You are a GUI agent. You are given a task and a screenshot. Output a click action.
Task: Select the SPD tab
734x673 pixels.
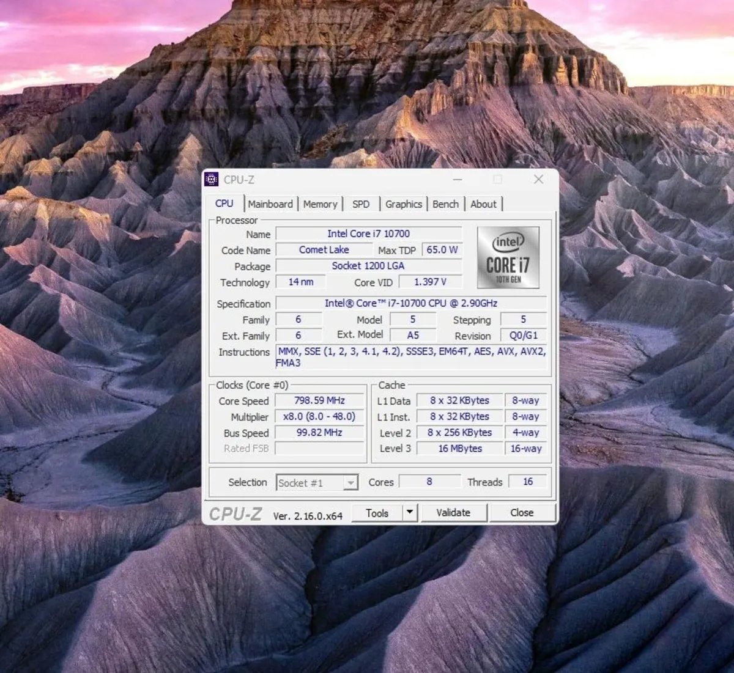click(361, 204)
